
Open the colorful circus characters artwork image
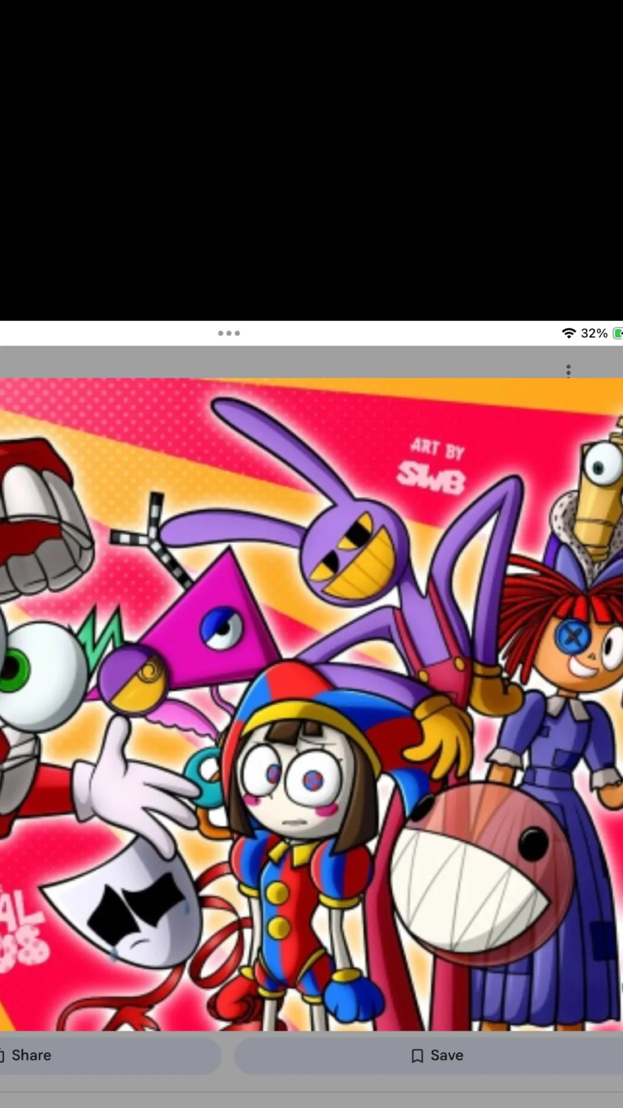311,704
